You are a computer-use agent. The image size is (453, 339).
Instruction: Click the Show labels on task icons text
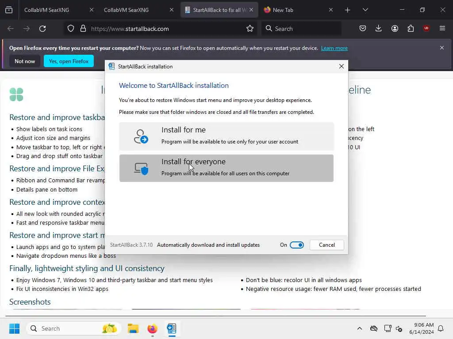(49, 129)
